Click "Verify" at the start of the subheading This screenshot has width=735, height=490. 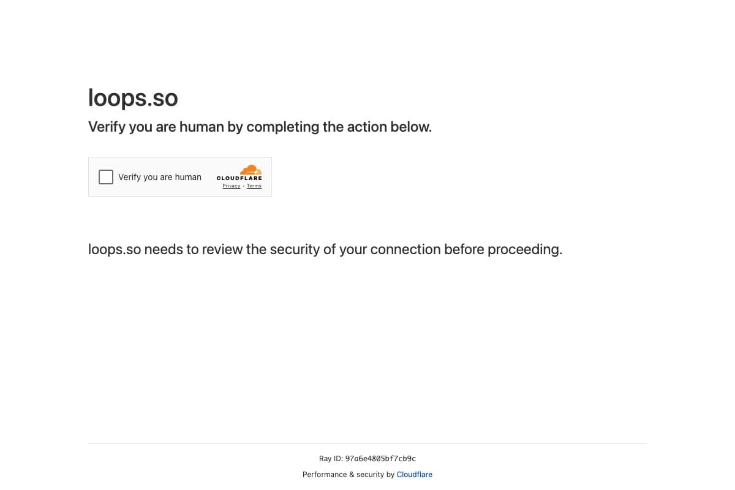[107, 127]
